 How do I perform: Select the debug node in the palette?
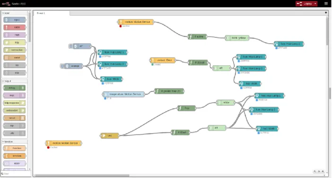pyautogui.click(x=14, y=88)
